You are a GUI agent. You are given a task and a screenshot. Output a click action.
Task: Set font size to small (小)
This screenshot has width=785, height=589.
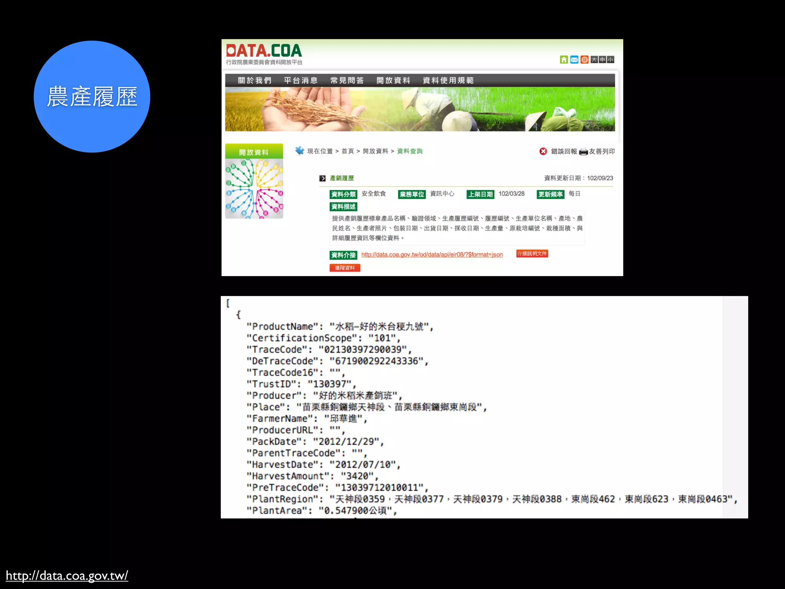click(610, 59)
